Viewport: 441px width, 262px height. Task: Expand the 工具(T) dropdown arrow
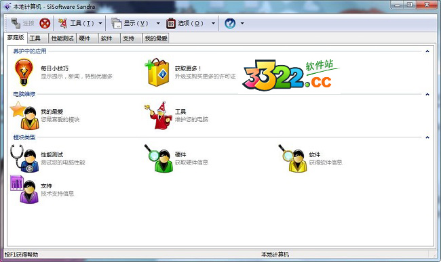pos(100,23)
